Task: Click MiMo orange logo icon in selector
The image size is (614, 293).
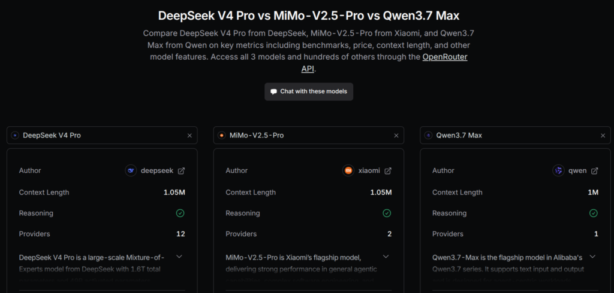Action: click(222, 136)
